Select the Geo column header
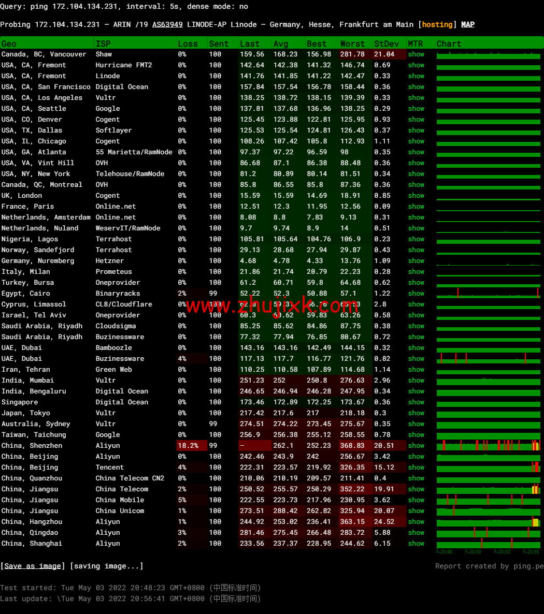The image size is (544, 614). click(9, 44)
